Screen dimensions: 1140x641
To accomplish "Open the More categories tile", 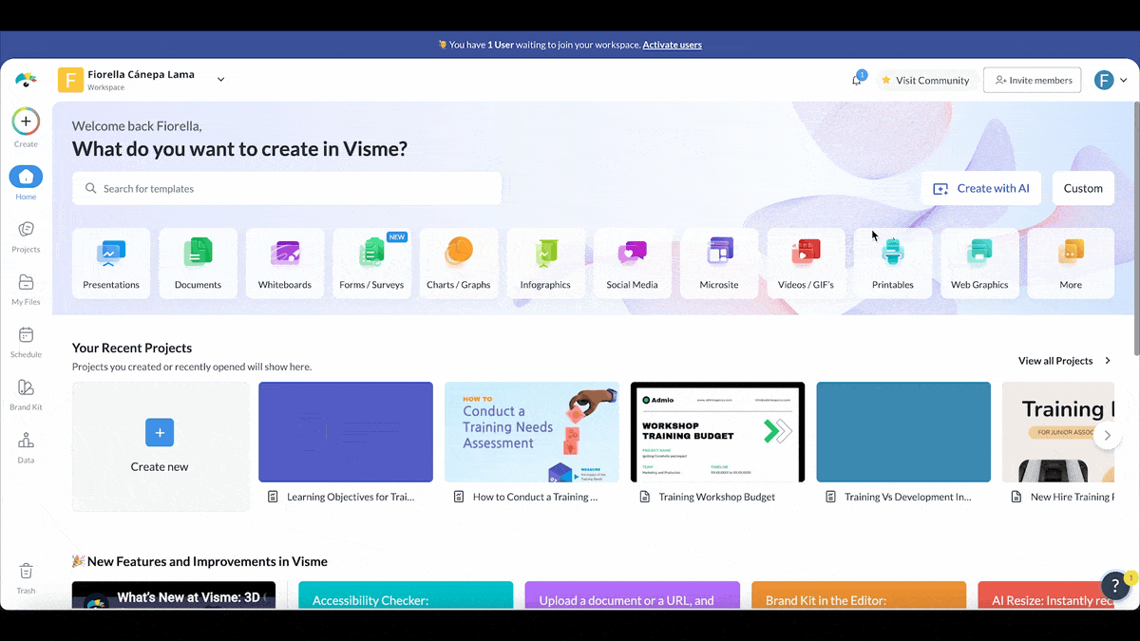I will point(1071,263).
